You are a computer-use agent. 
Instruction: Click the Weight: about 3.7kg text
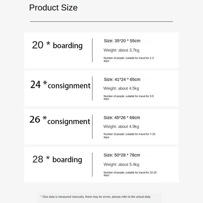[121, 50]
